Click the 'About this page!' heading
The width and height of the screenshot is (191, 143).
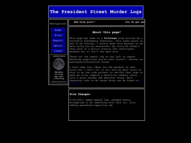pos(106,32)
